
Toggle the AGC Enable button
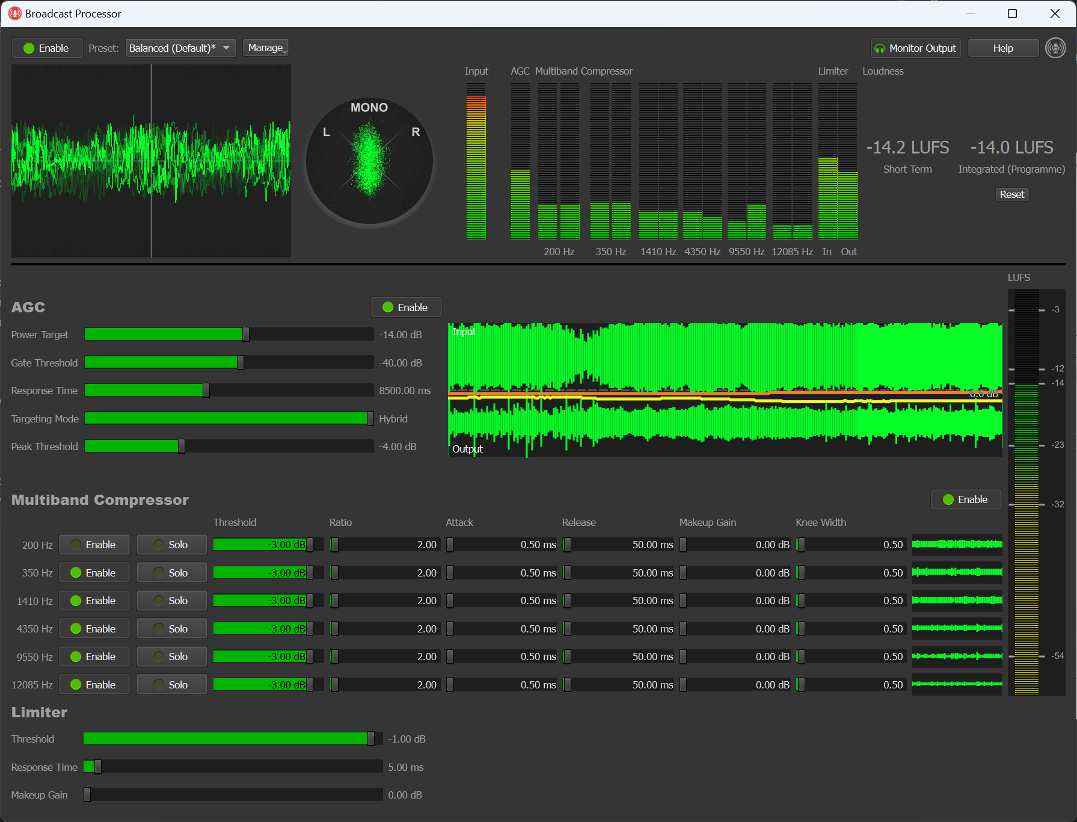click(x=406, y=307)
